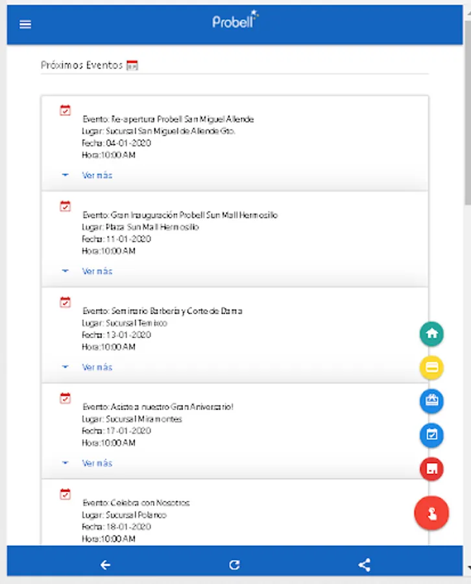Click 'Fecha: 17-01-2020' text
This screenshot has height=584, width=471.
tap(117, 431)
